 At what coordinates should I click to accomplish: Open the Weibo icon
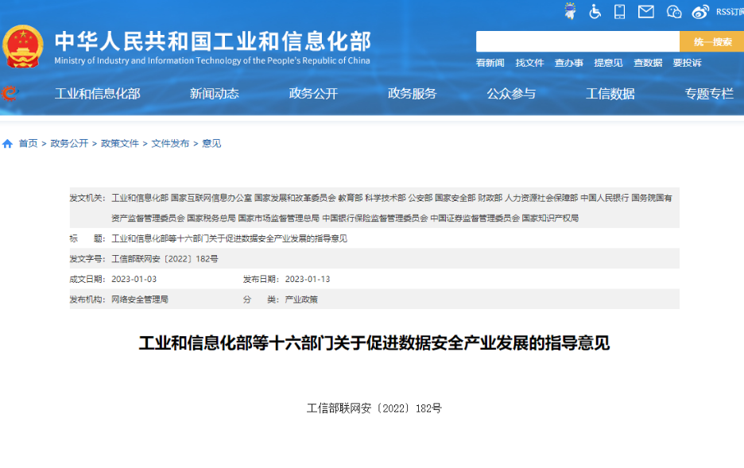tap(700, 11)
